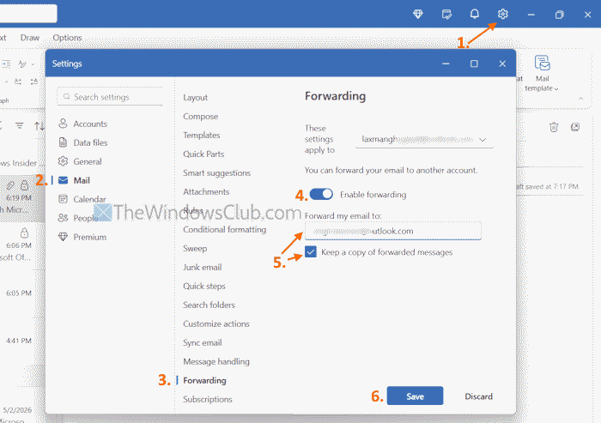This screenshot has height=423, width=601.
Task: Open Sweep mail settings
Action: [195, 248]
